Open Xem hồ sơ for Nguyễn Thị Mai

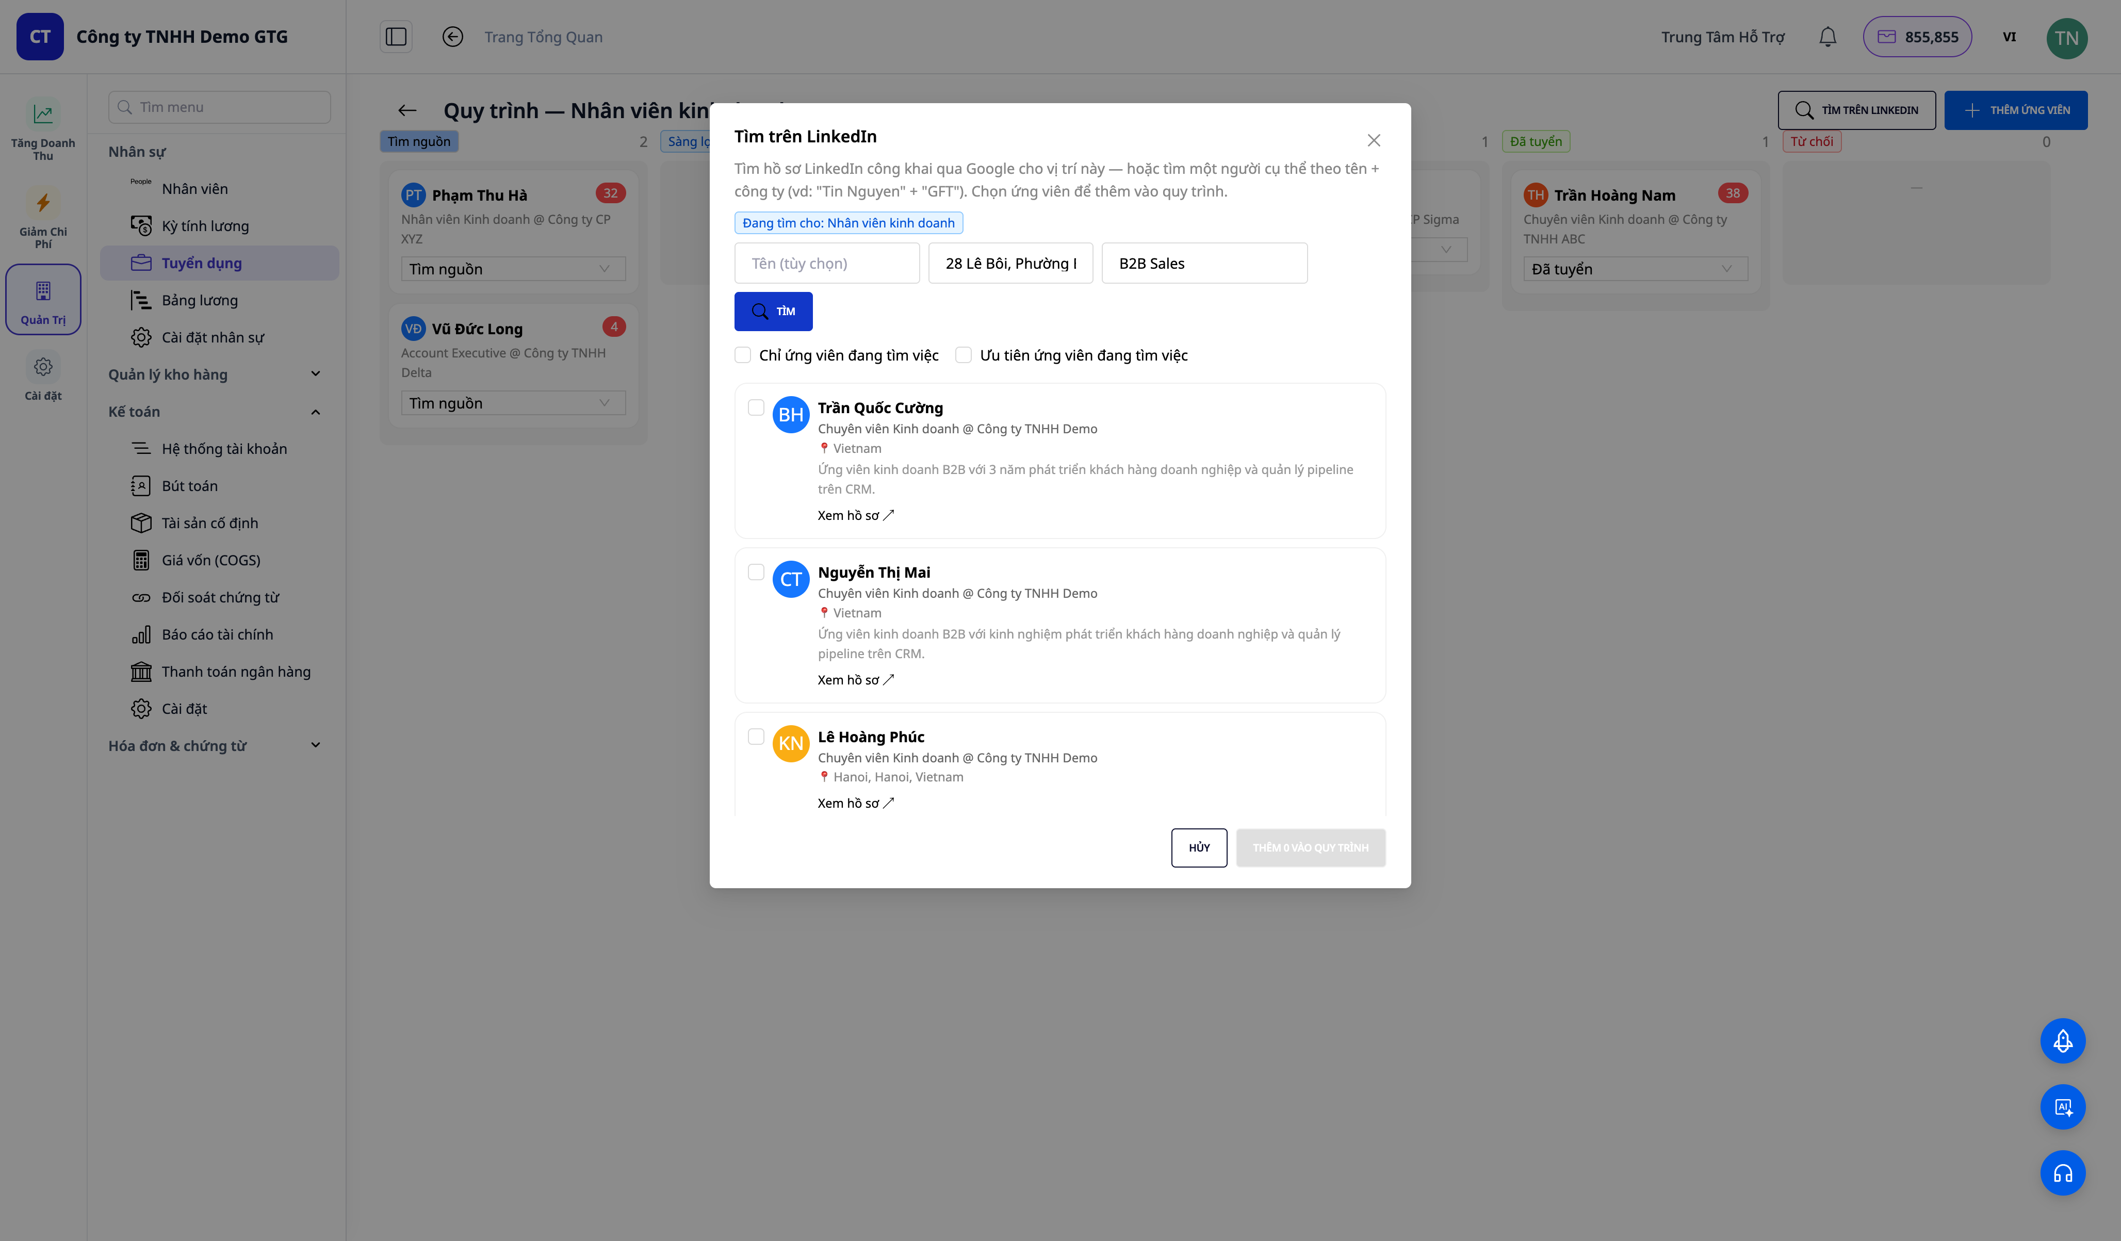855,679
